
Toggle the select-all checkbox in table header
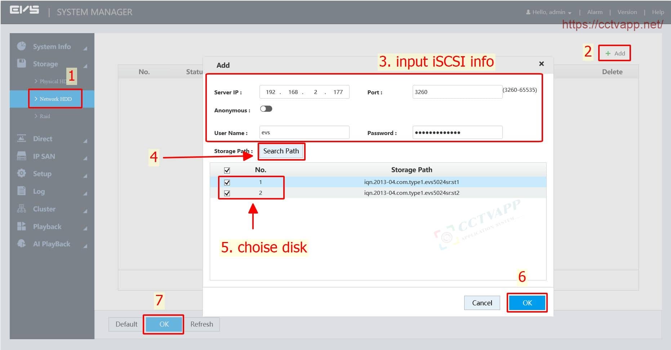coord(227,170)
